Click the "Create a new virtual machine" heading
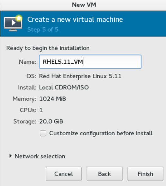The height and width of the screenshot is (186, 166). [x=75, y=20]
